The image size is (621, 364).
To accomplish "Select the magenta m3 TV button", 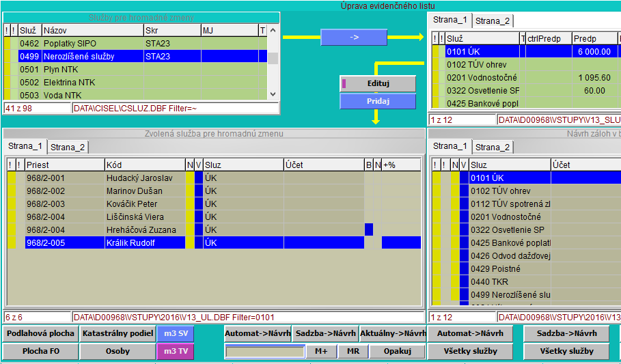I will [x=176, y=351].
